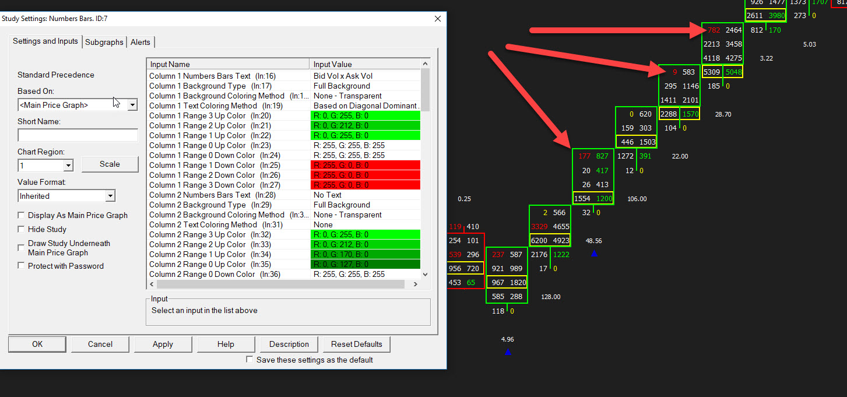The image size is (847, 397).
Task: Close the Study Settings dialog
Action: click(x=438, y=19)
